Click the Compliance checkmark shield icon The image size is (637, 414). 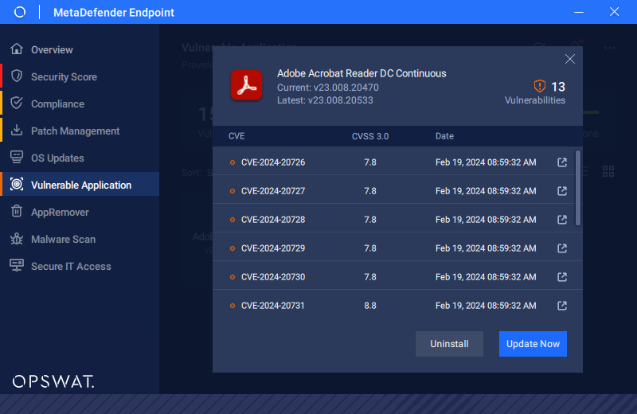pos(17,103)
